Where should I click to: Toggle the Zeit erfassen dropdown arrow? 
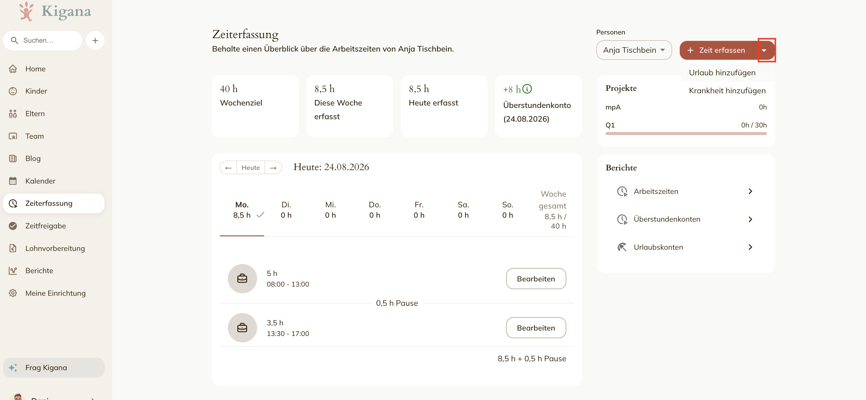click(764, 50)
